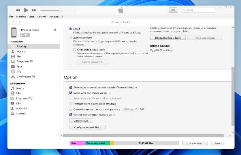Click the scroll up arrow
Image resolution: width=241 pixels, height=155 pixels.
233,28
